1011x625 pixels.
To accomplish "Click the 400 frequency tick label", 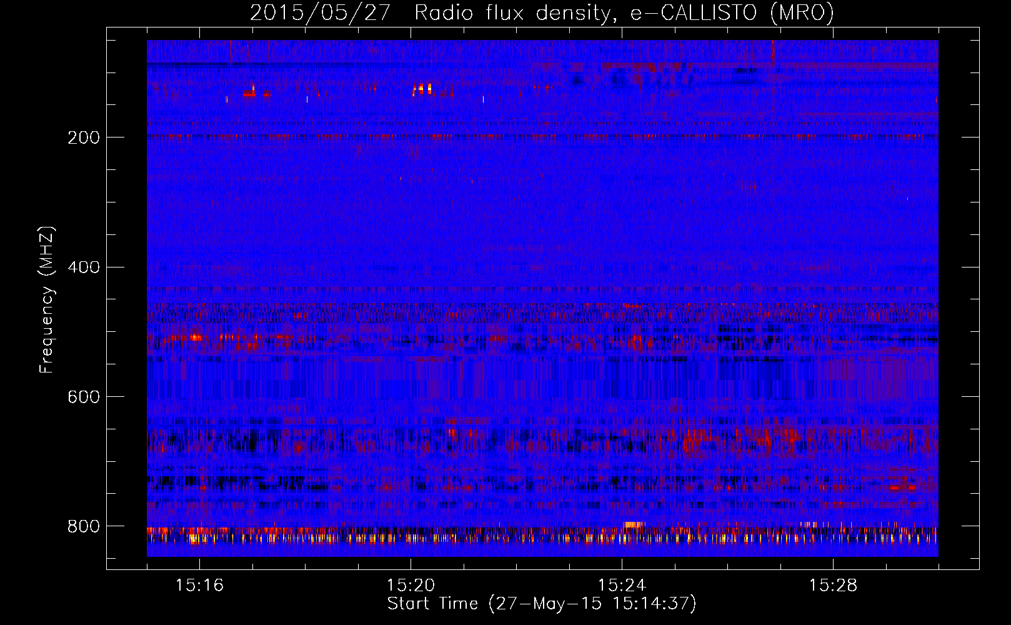I will (84, 267).
